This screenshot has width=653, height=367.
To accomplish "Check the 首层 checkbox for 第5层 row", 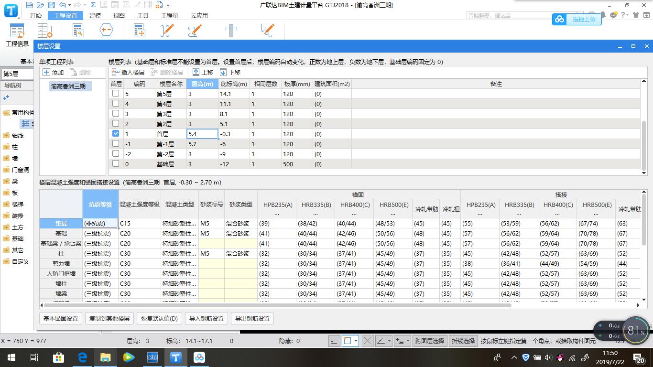I will point(115,94).
